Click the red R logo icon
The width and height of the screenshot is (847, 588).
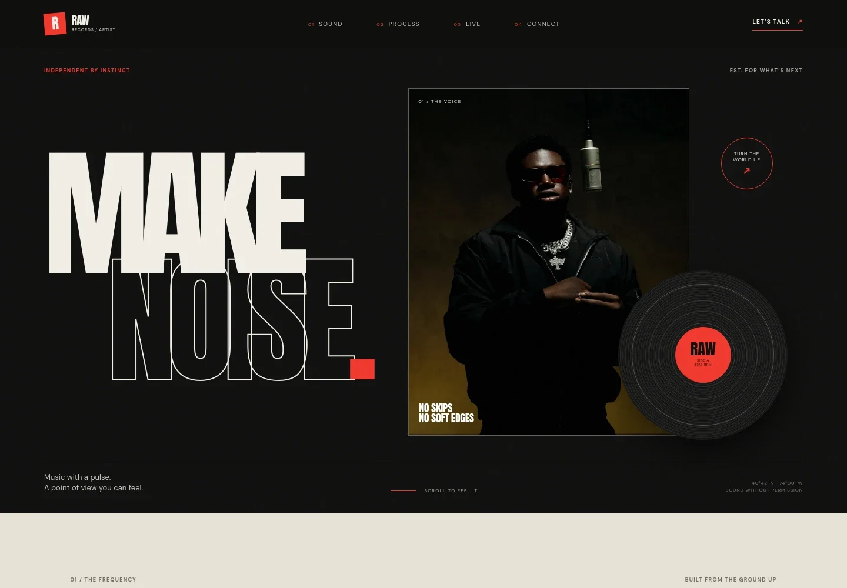(55, 24)
